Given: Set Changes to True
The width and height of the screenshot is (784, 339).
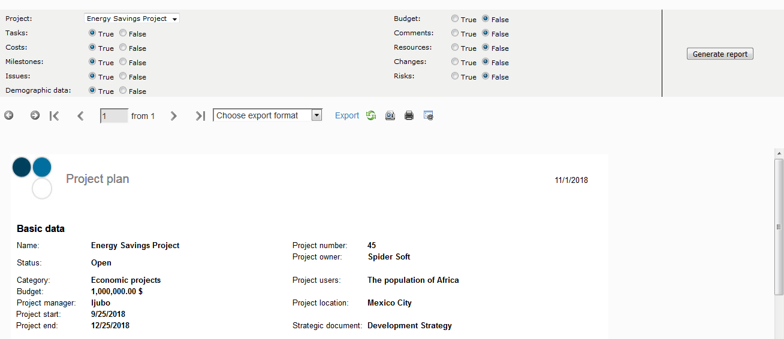Looking at the screenshot, I should point(455,62).
